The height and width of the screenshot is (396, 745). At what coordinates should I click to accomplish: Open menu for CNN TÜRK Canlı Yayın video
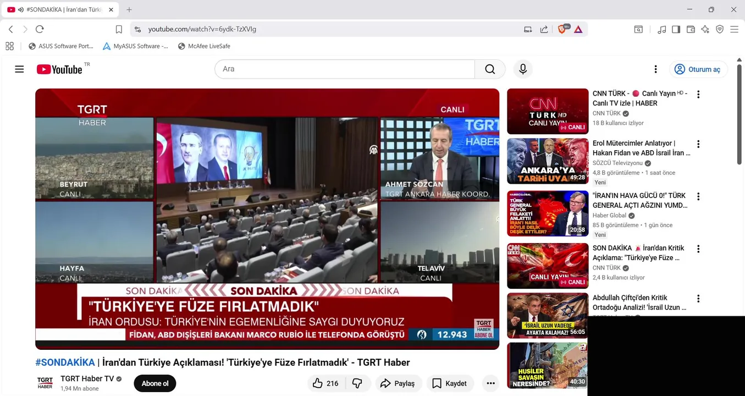[x=698, y=94]
